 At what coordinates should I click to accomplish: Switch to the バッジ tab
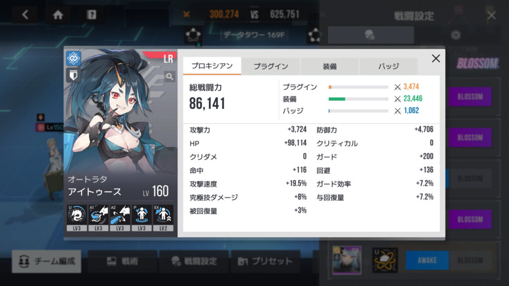tap(388, 66)
